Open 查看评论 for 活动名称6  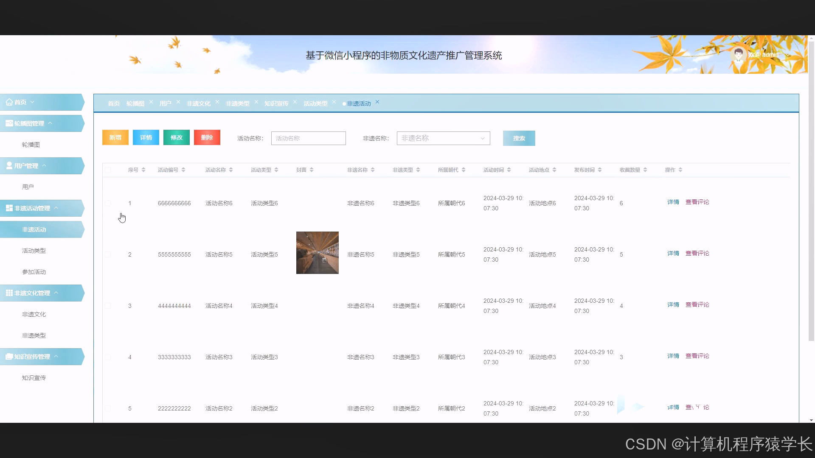point(697,202)
